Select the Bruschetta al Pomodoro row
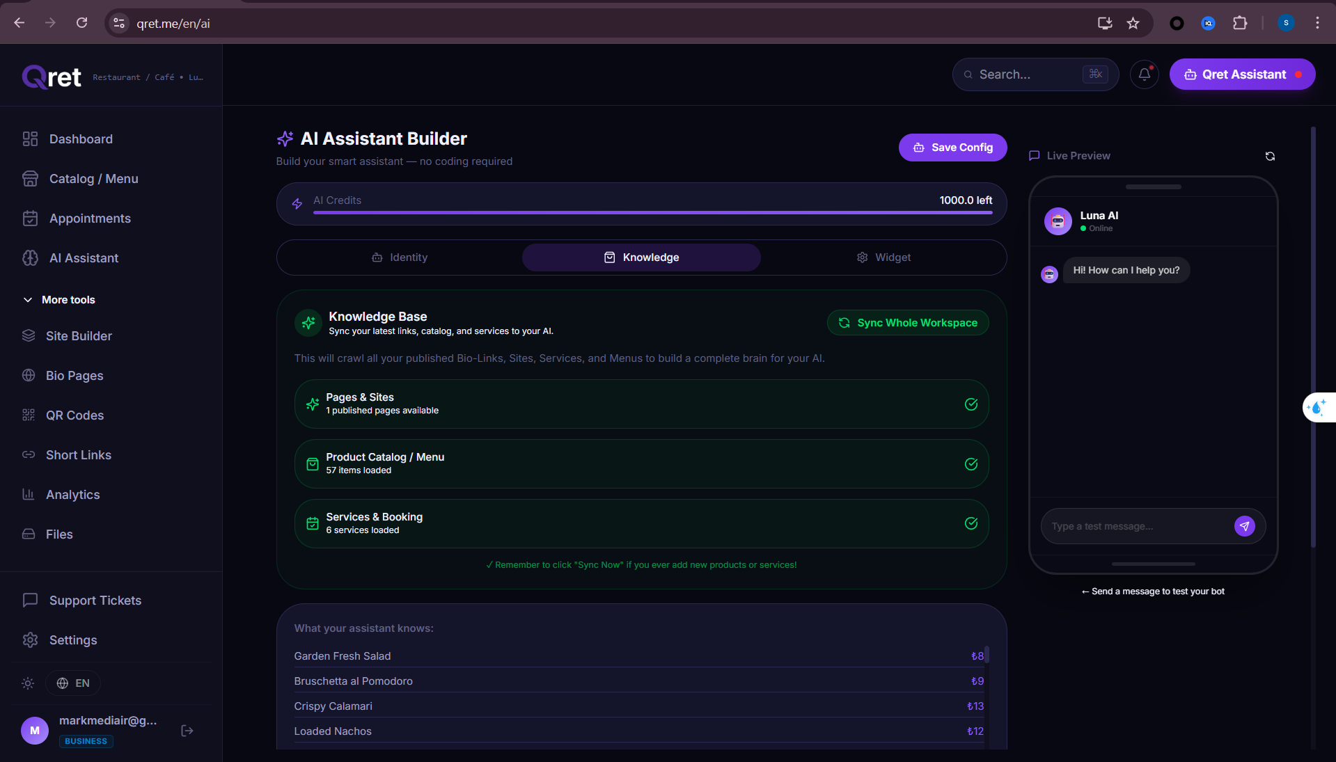 638,681
